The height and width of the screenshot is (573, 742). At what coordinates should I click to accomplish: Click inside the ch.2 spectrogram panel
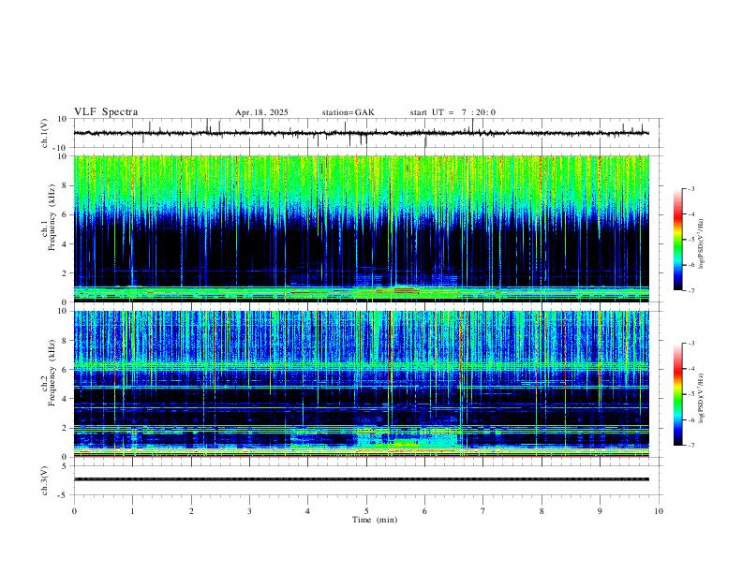point(362,384)
